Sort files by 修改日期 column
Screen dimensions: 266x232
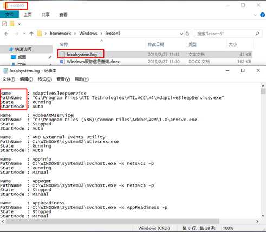click(156, 44)
